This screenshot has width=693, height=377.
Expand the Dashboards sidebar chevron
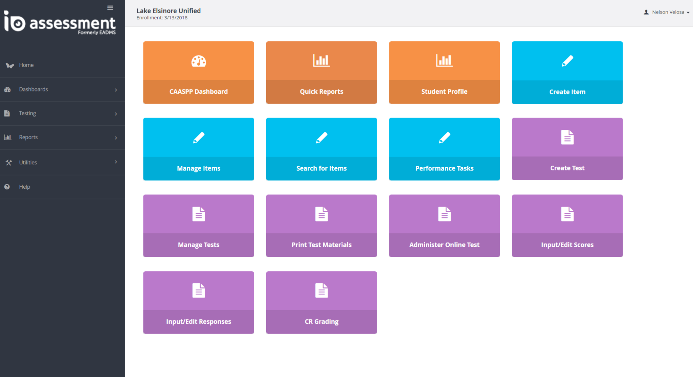[x=116, y=90]
